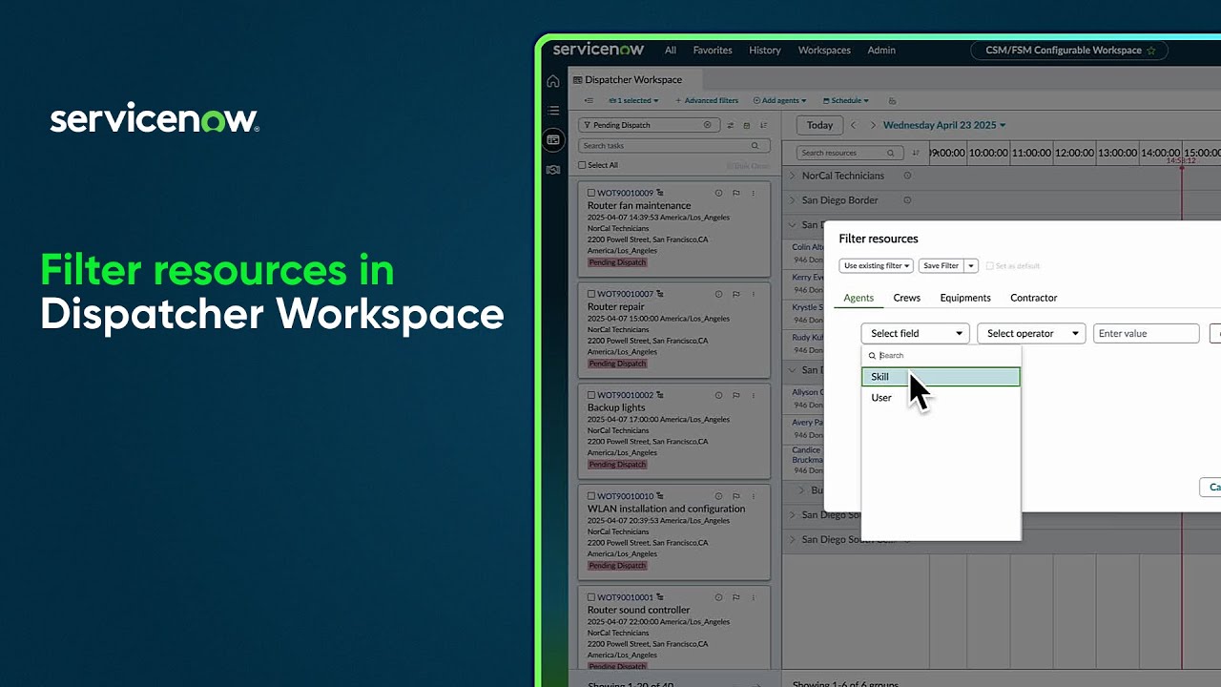Open the Select field dropdown
This screenshot has width=1221, height=687.
(x=913, y=333)
